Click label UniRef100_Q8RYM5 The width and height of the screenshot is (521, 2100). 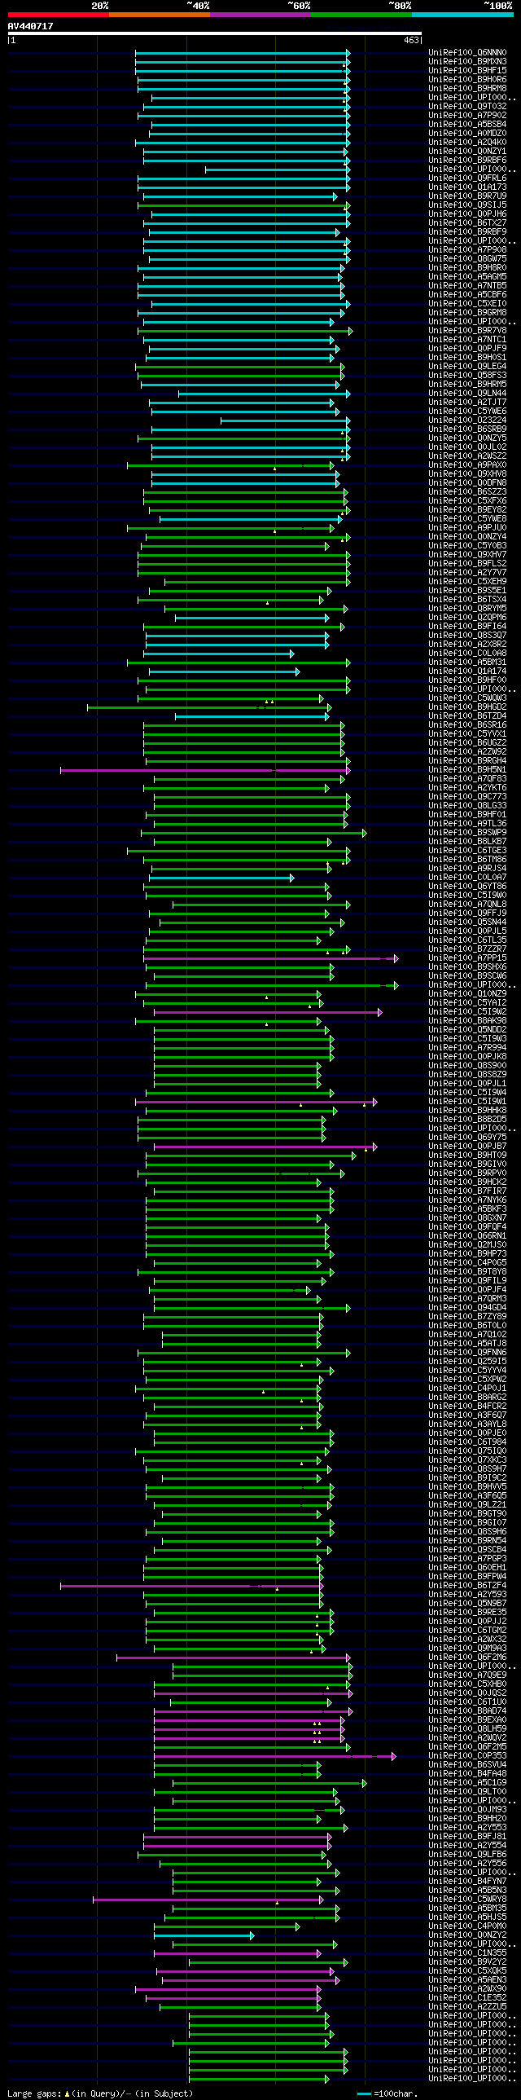tap(467, 609)
